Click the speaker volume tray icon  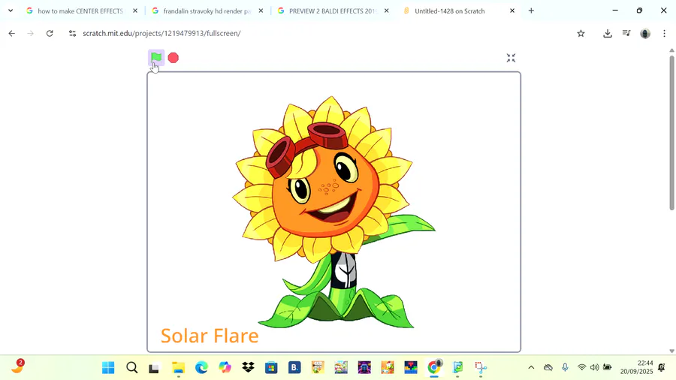[595, 367]
